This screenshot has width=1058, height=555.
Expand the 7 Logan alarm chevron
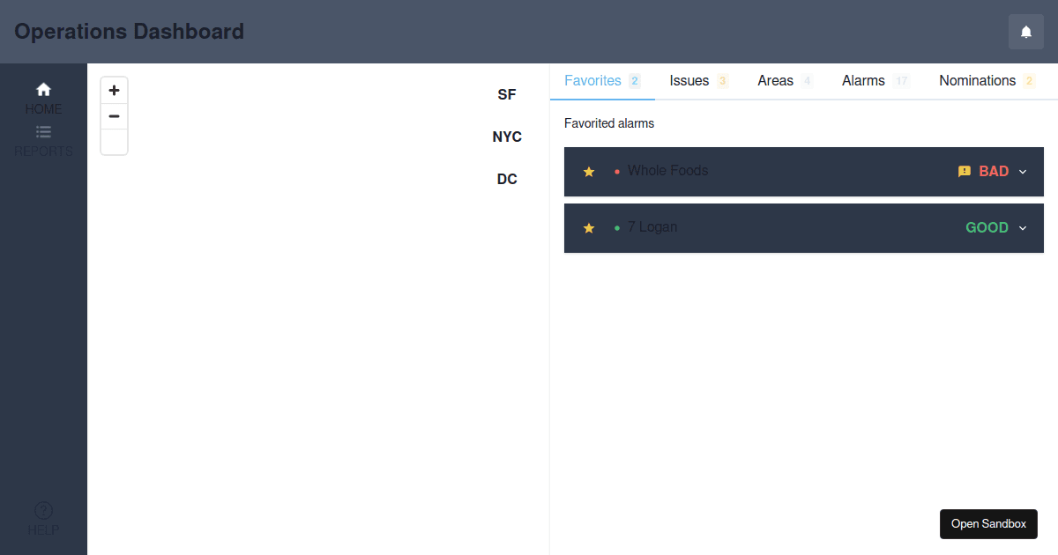tap(1023, 228)
